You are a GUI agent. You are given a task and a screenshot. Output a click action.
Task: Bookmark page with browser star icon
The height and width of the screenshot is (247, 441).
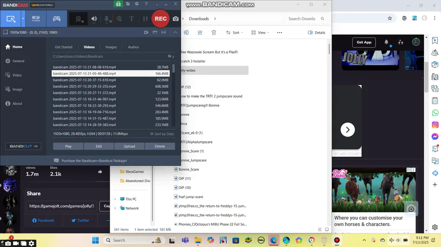(390, 18)
